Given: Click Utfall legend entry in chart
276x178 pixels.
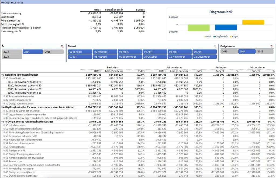Looking at the screenshot, I should click(x=208, y=37).
